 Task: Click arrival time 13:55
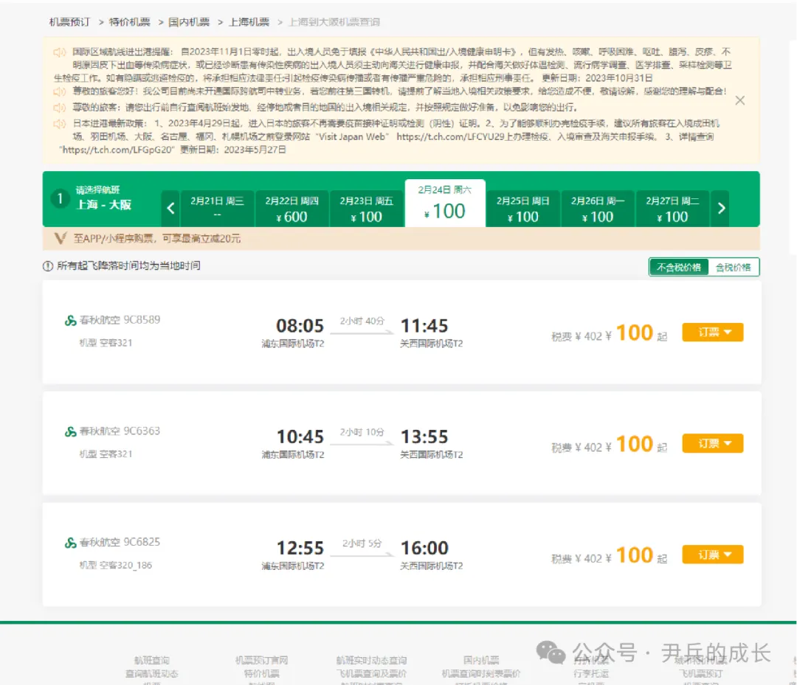point(424,437)
